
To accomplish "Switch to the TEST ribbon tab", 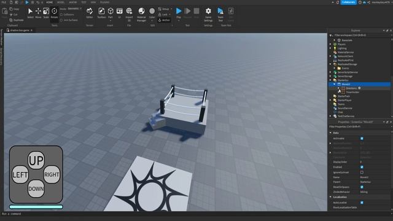I will [84, 2].
